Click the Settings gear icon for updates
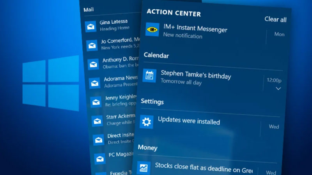This screenshot has height=175, width=312. 147,122
